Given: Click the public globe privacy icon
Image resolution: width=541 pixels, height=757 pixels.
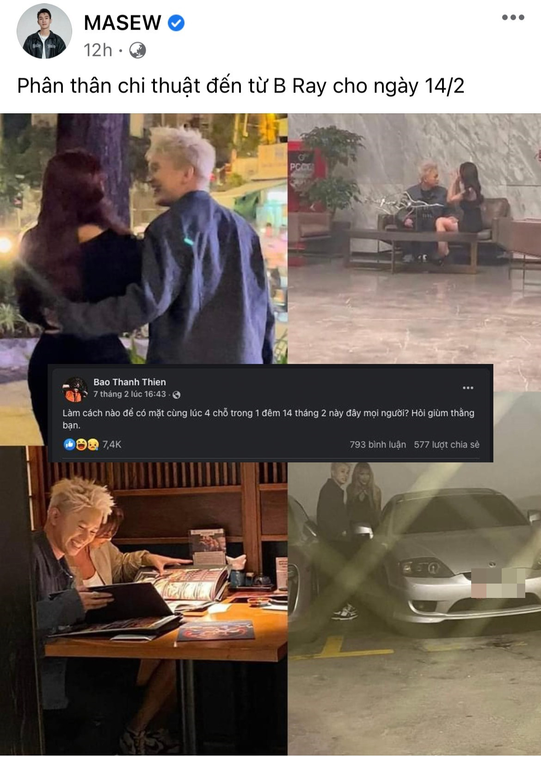Looking at the screenshot, I should [137, 50].
